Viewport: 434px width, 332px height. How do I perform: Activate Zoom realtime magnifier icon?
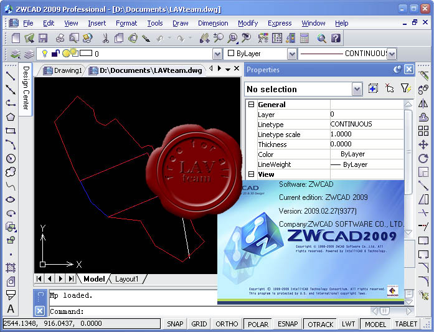219,38
